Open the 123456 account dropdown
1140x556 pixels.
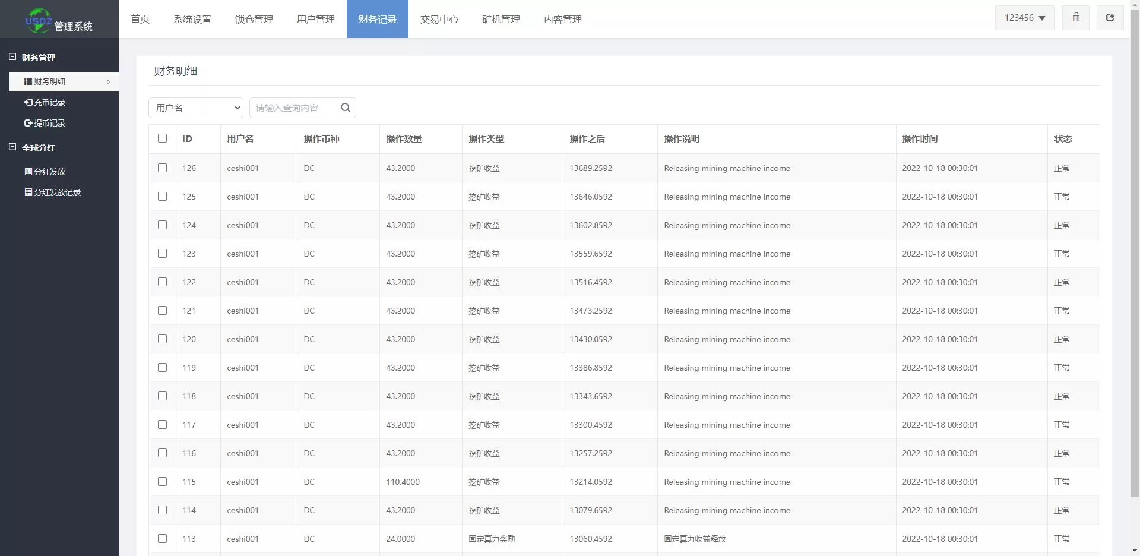coord(1024,18)
